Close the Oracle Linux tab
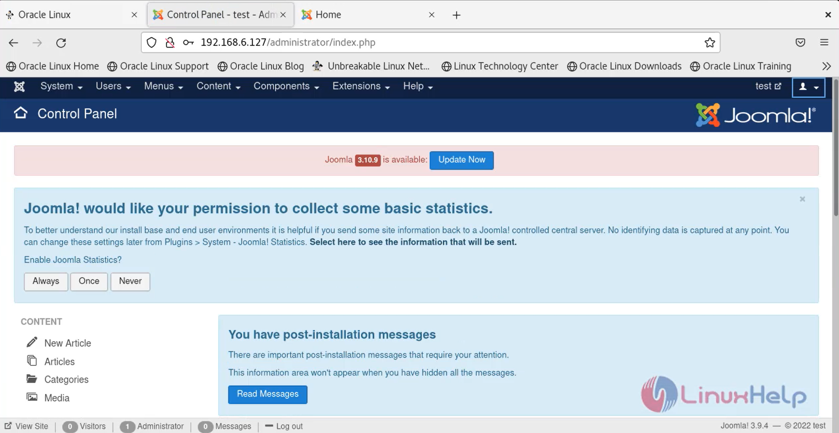 pyautogui.click(x=134, y=15)
